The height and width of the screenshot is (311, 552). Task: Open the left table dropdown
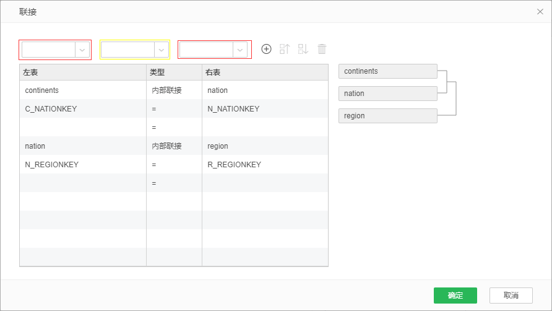click(82, 50)
